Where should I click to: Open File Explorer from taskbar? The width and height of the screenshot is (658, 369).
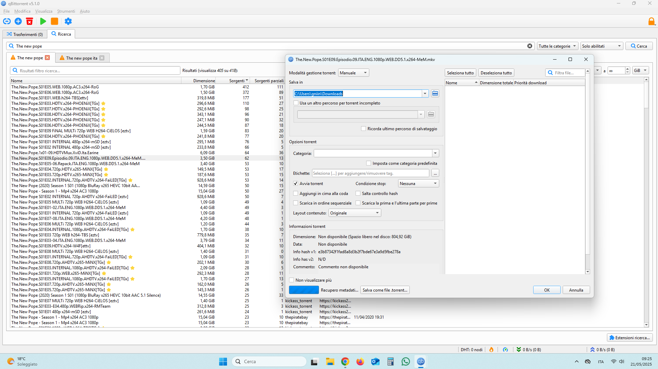coord(330,361)
